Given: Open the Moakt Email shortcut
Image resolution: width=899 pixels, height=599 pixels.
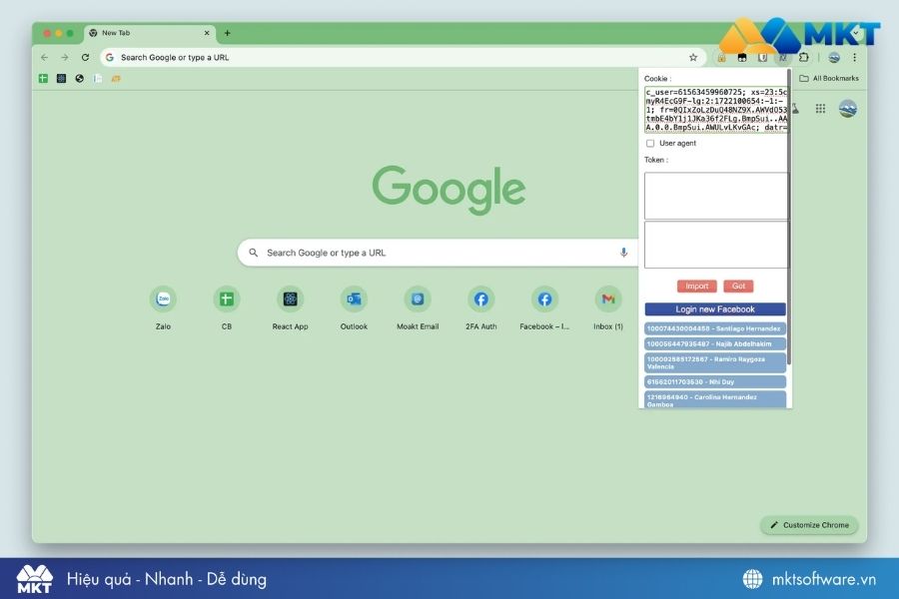Looking at the screenshot, I should tap(418, 299).
